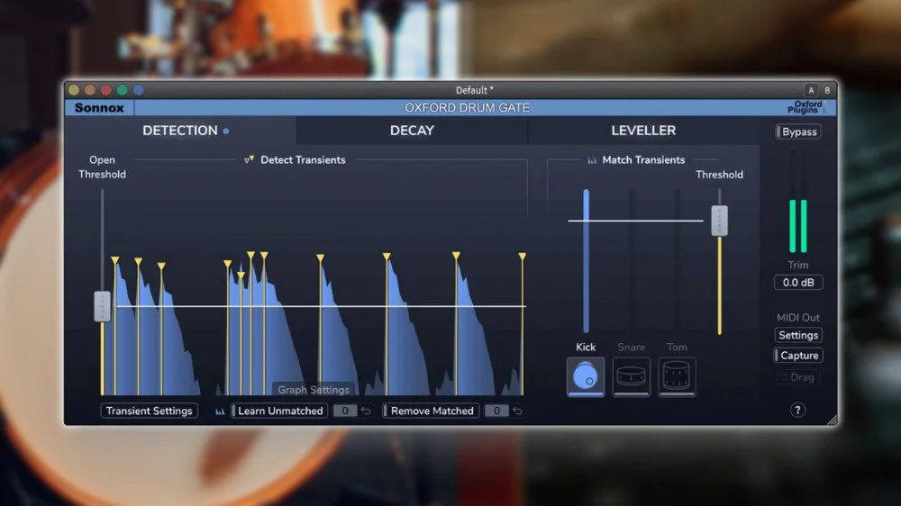Screen dimensions: 901x506
Task: Click the Oxford Plugins logo
Action: click(806, 107)
